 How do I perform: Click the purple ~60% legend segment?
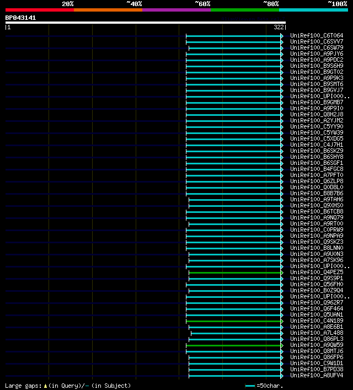tap(176, 10)
